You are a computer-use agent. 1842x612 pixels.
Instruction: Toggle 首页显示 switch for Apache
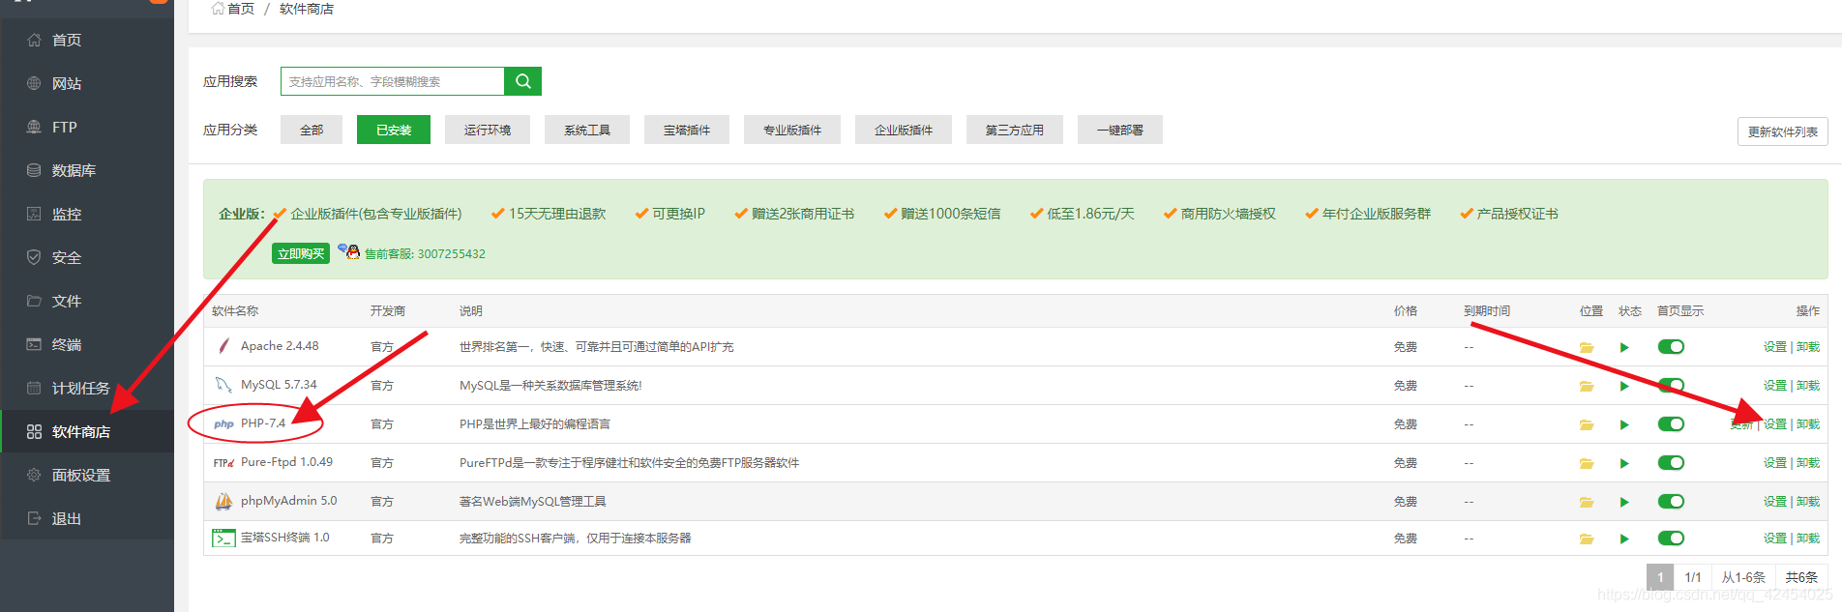(x=1671, y=347)
